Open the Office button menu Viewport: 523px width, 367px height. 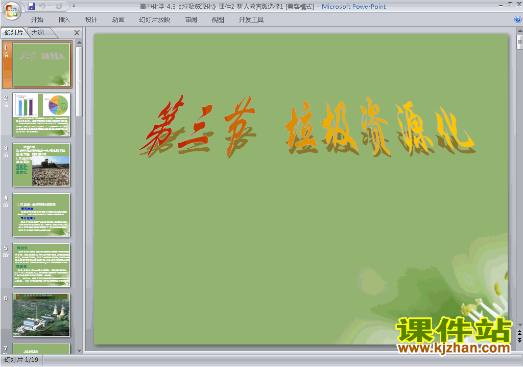pyautogui.click(x=12, y=11)
